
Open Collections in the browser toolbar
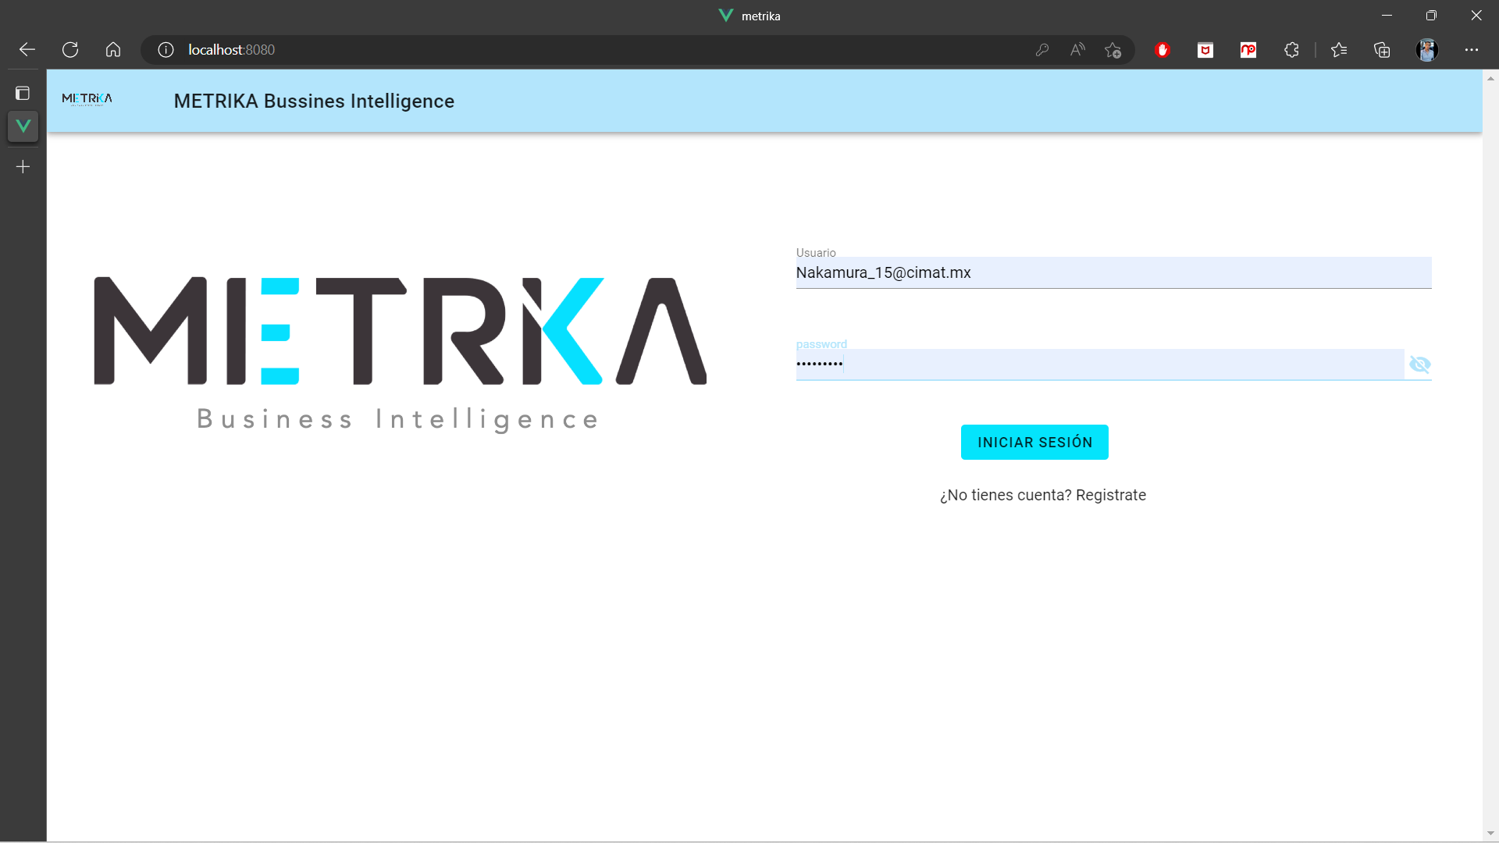point(1382,49)
